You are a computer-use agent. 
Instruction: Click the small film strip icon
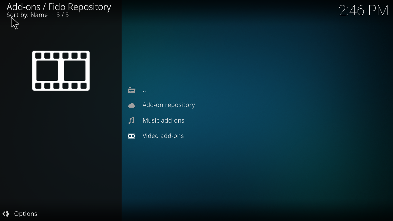coord(132,136)
